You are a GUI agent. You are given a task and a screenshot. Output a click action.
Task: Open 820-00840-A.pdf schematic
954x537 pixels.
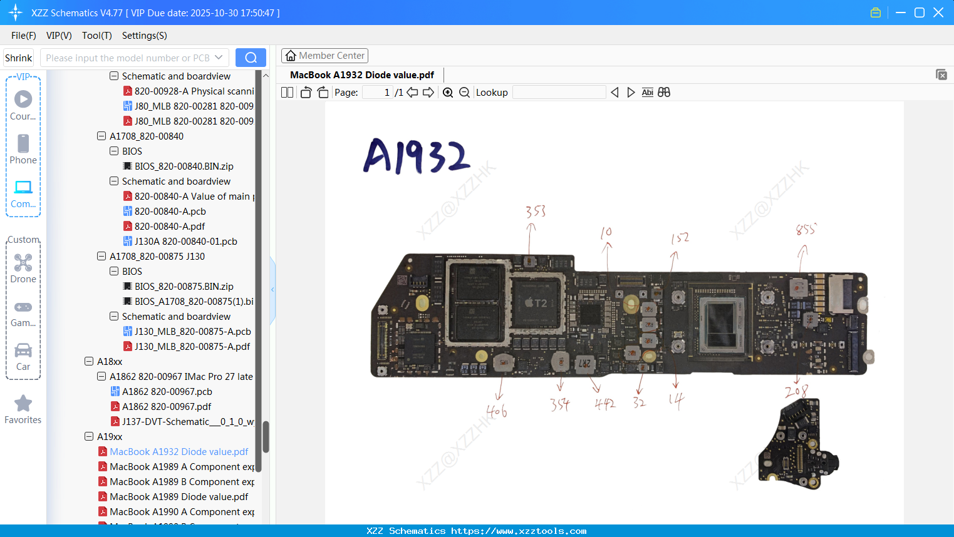(x=164, y=226)
